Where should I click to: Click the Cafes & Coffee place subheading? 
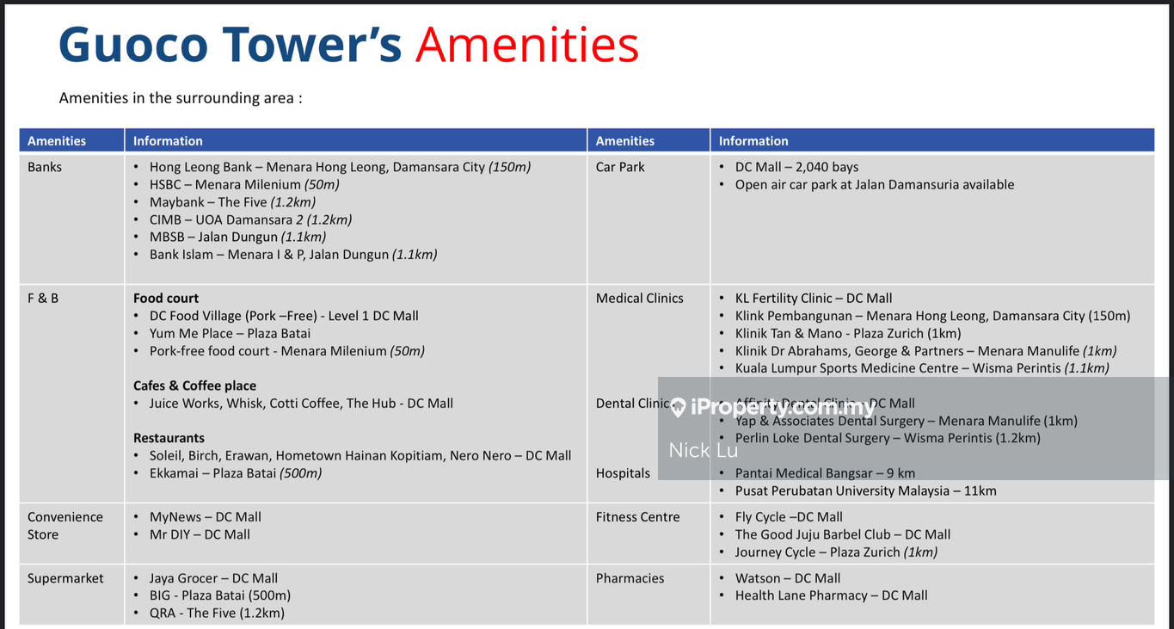tap(194, 385)
